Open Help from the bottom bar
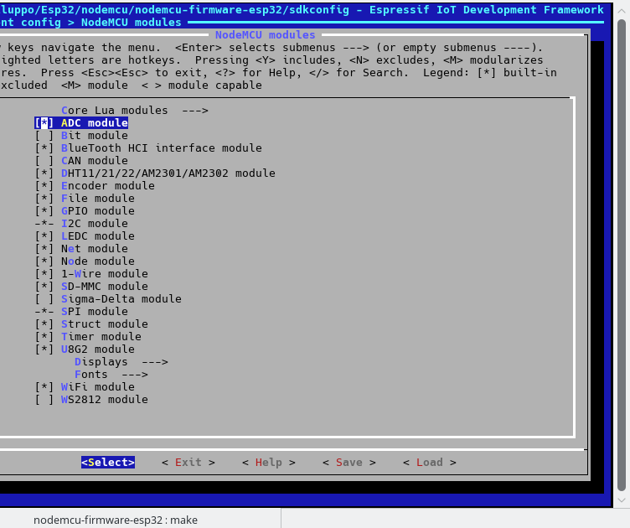630x528 pixels. coord(268,463)
